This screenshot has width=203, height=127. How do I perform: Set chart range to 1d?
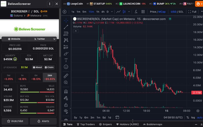pyautogui.click(x=110, y=118)
